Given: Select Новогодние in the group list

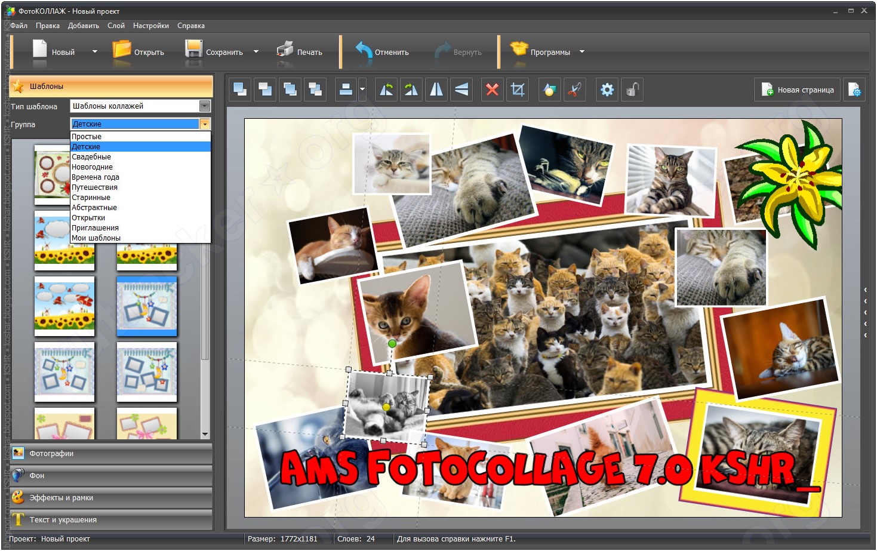Looking at the screenshot, I should tap(141, 167).
